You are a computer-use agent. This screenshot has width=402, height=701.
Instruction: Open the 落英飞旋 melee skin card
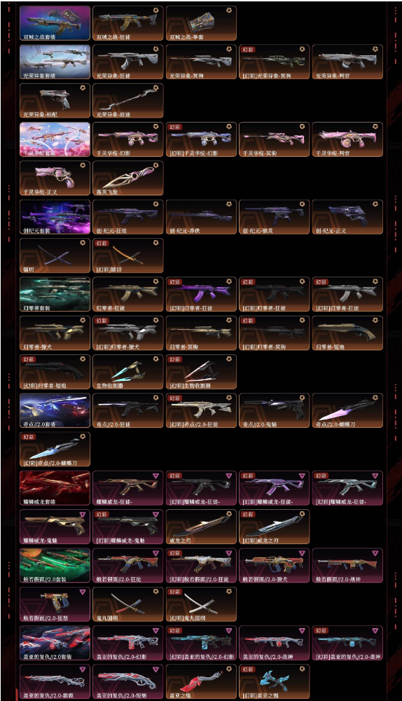point(128,179)
